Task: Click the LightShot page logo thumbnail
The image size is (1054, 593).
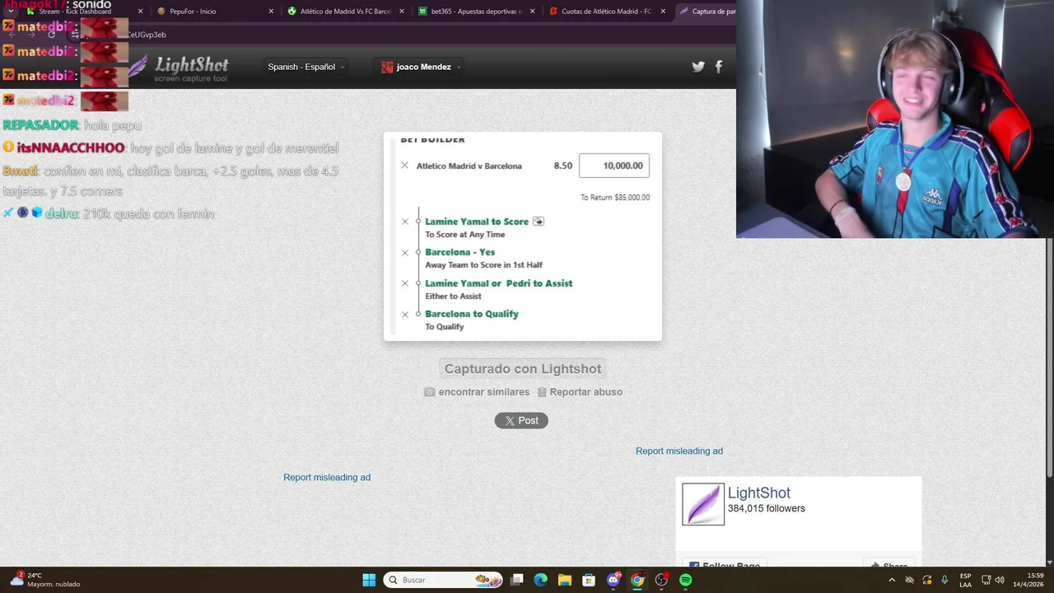Action: click(703, 504)
